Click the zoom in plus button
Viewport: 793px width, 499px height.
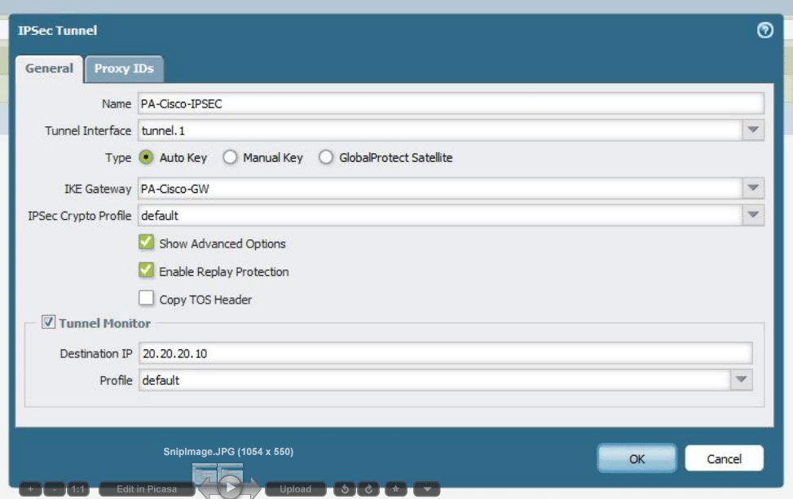pyautogui.click(x=30, y=489)
